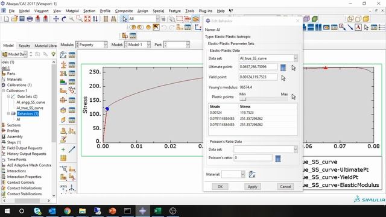Open a model database with the folder icon

pyautogui.click(x=14, y=19)
